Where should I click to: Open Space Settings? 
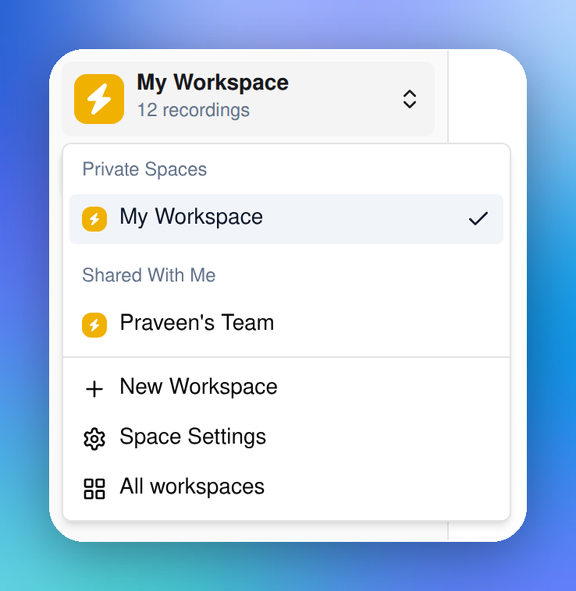[x=286, y=437]
